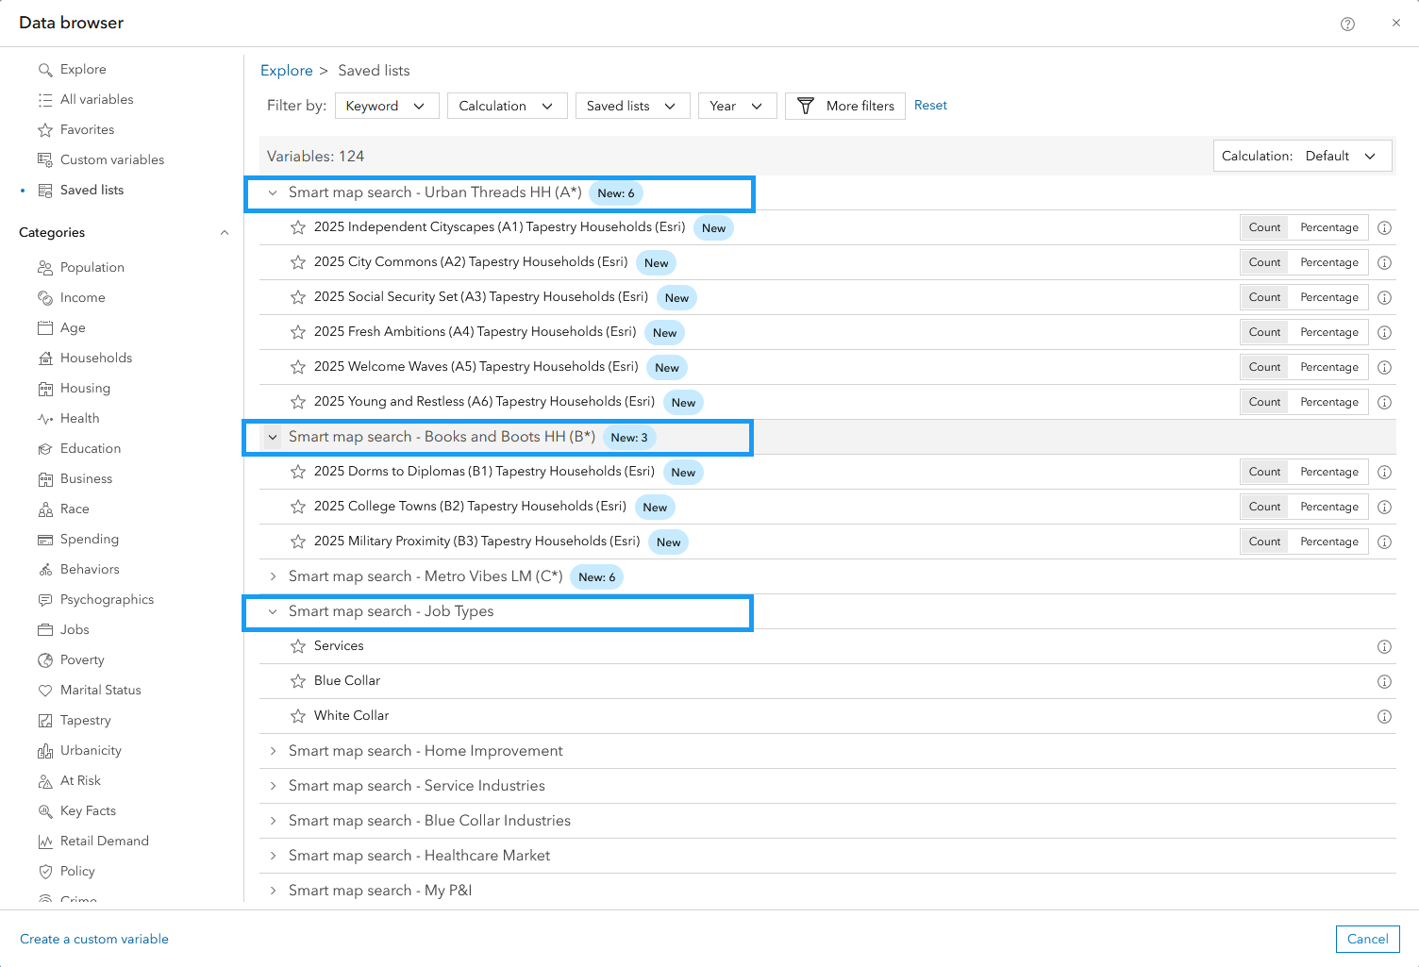Image resolution: width=1419 pixels, height=967 pixels.
Task: Open the Create a custom variable link
Action: (94, 939)
